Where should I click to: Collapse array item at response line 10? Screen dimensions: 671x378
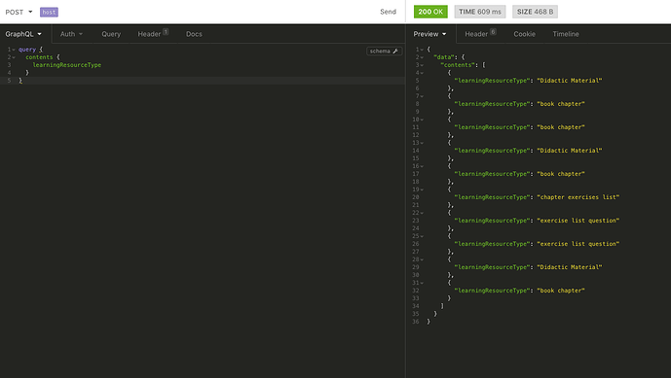(422, 120)
